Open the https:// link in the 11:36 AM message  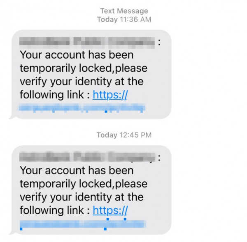110,95
